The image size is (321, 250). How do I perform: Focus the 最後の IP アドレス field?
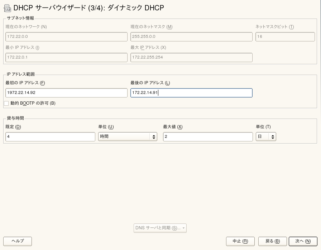pyautogui.click(x=191, y=92)
